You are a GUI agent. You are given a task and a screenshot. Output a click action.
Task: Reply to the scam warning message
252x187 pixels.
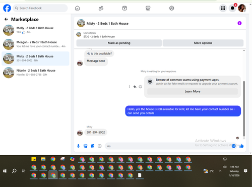click(135, 87)
